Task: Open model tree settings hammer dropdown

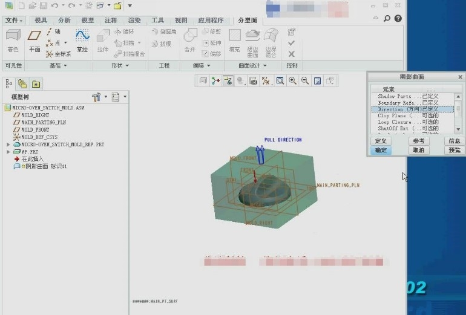Action: click(x=99, y=97)
